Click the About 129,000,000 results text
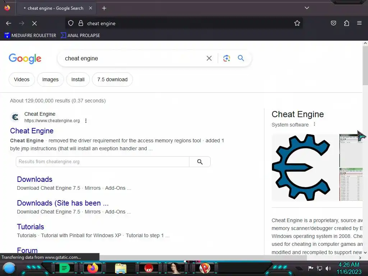Image resolution: width=368 pixels, height=276 pixels. pyautogui.click(x=58, y=101)
